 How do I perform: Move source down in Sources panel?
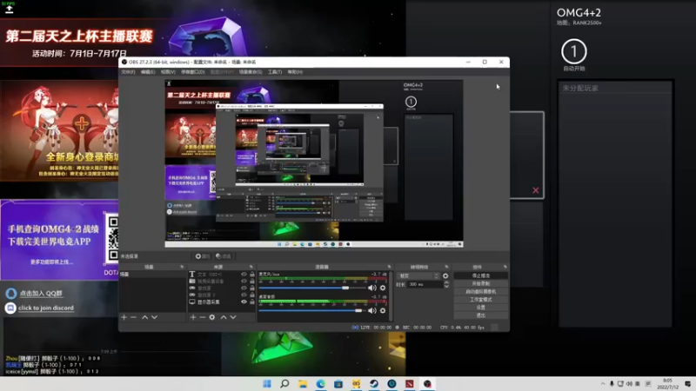point(233,317)
